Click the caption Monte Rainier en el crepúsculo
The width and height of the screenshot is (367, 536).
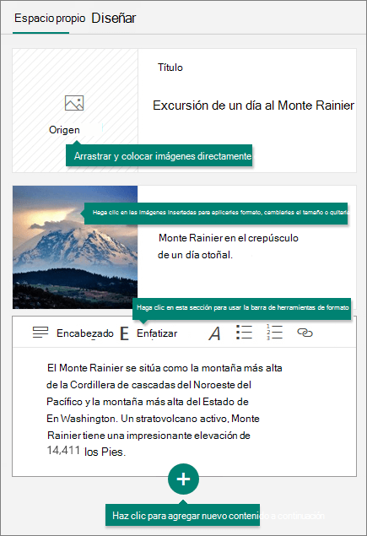(229, 238)
